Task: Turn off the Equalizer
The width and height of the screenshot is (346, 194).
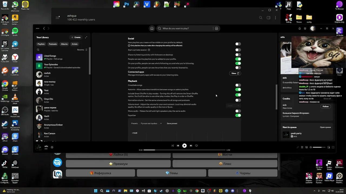Action: 238,115
